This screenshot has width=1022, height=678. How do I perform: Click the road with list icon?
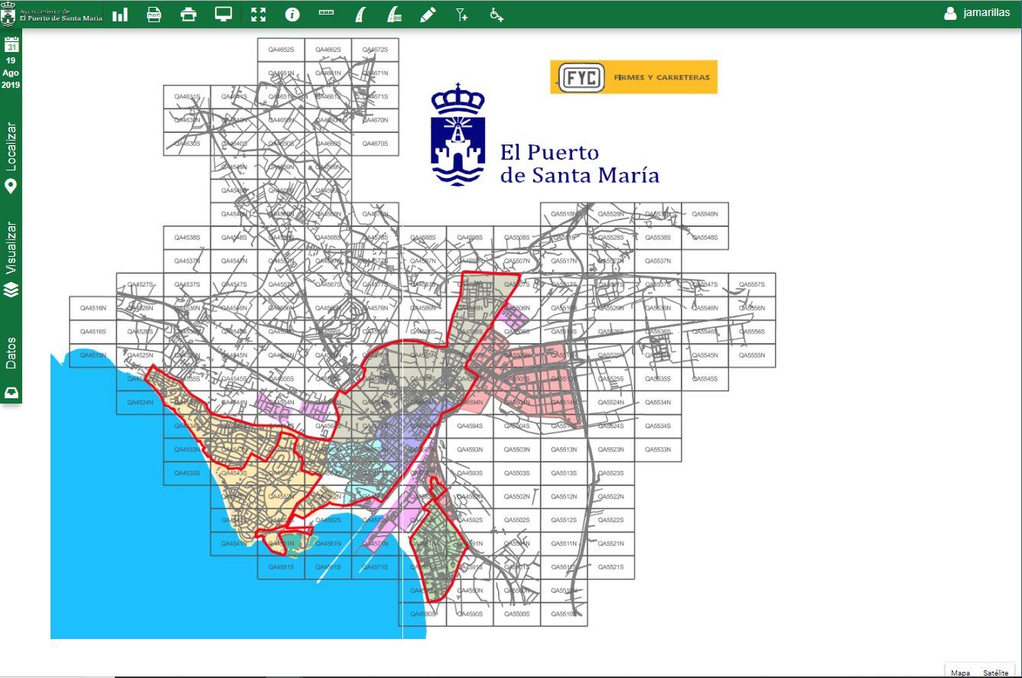(394, 15)
